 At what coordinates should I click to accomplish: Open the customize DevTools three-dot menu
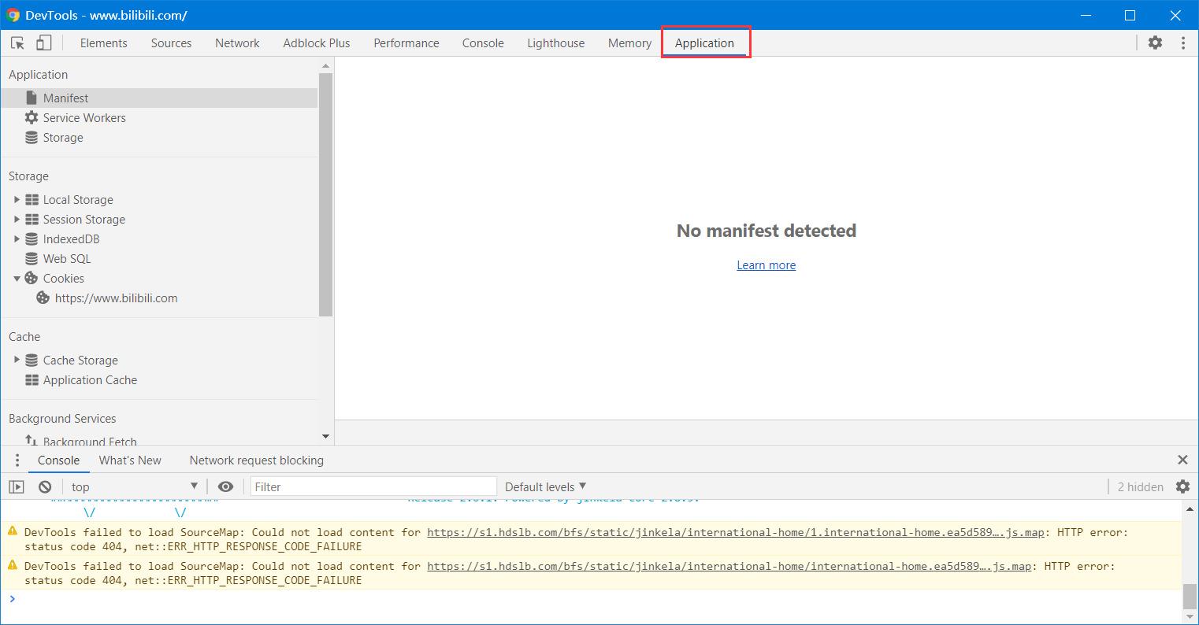(1182, 43)
